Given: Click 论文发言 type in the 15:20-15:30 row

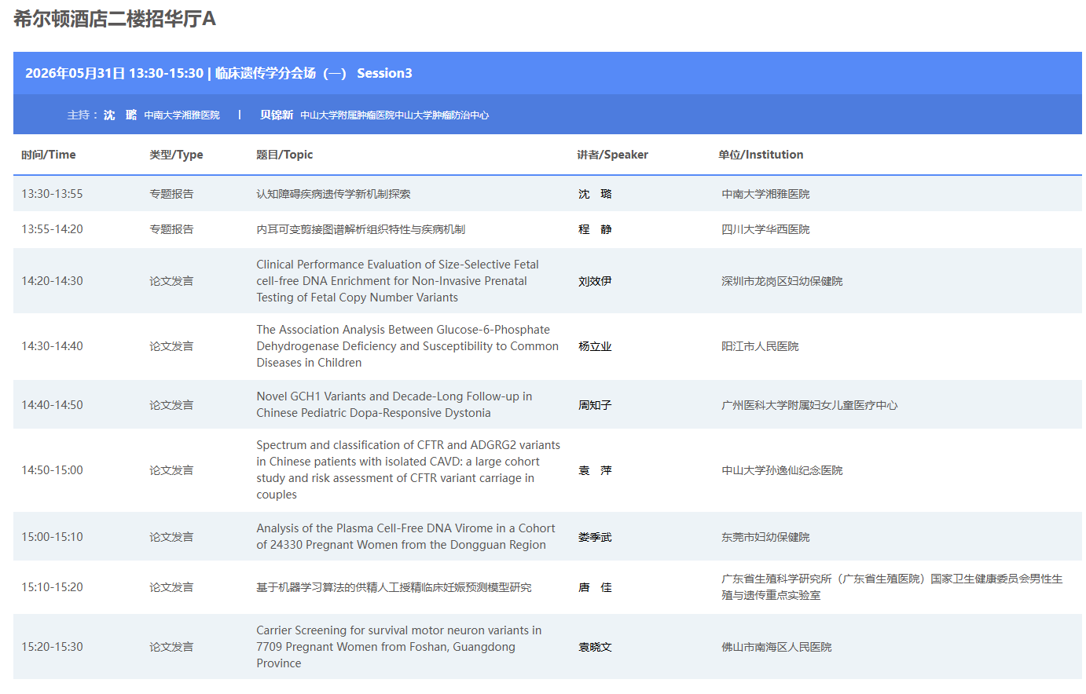Looking at the screenshot, I should tap(171, 647).
